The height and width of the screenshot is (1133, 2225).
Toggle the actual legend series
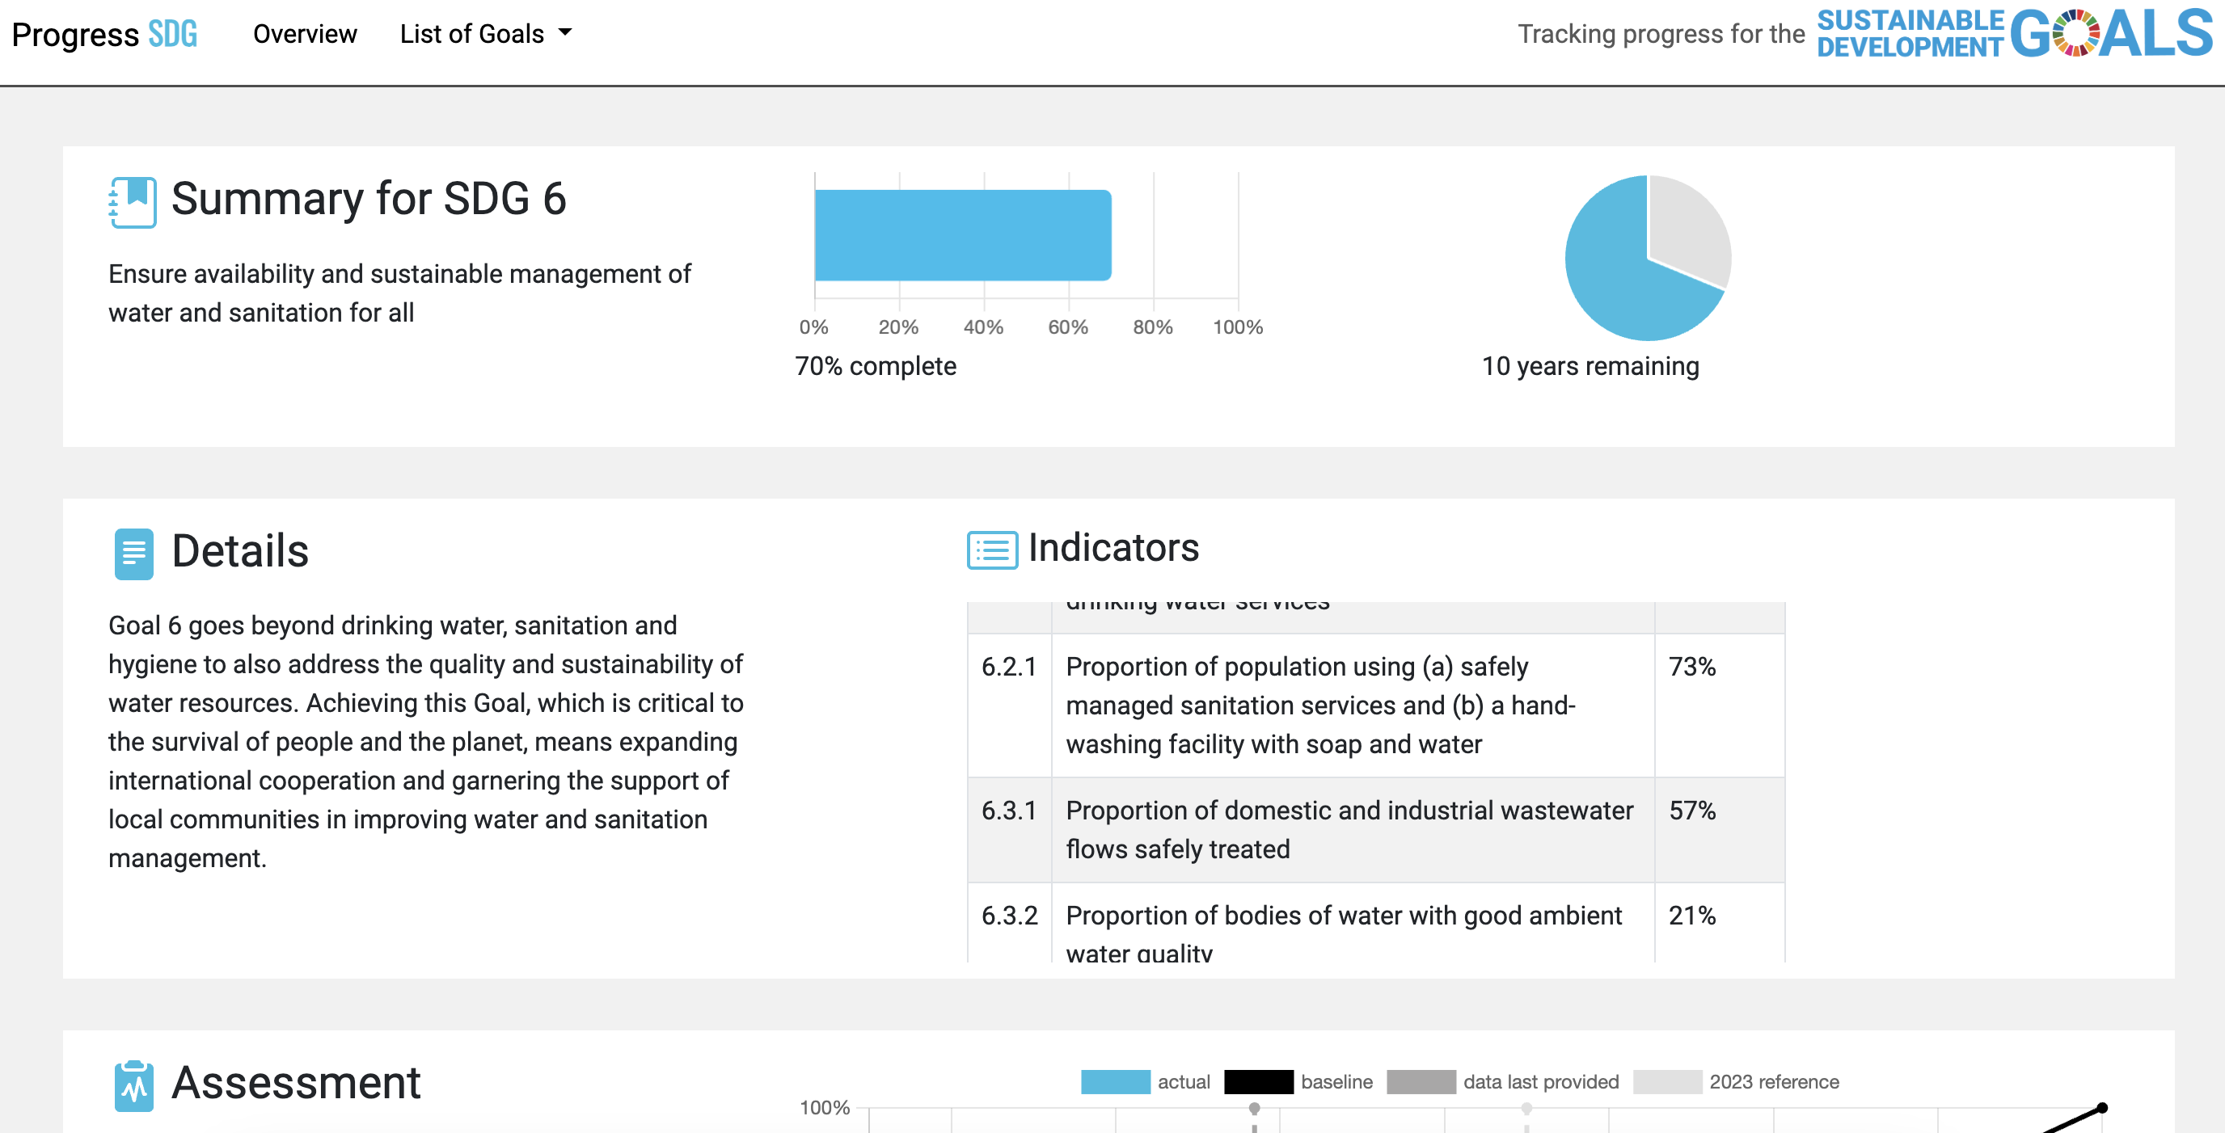point(1146,1081)
